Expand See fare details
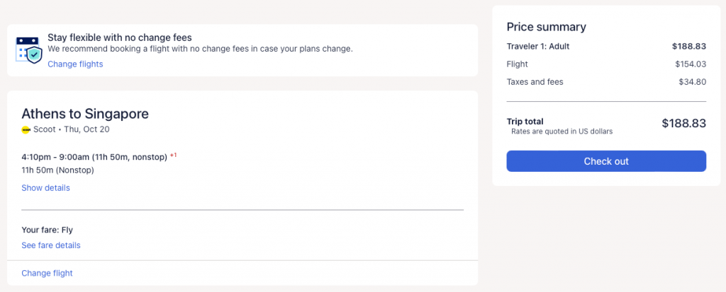The width and height of the screenshot is (726, 292). 51,245
